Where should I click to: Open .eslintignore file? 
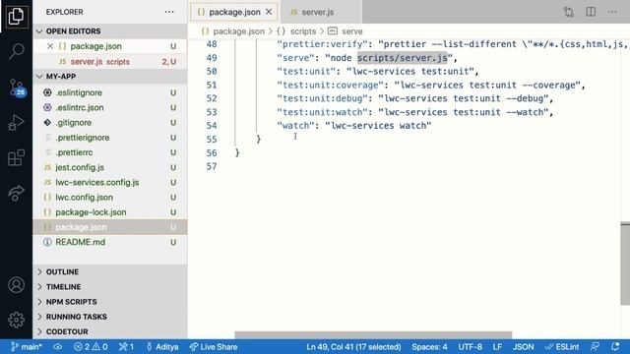(110, 92)
